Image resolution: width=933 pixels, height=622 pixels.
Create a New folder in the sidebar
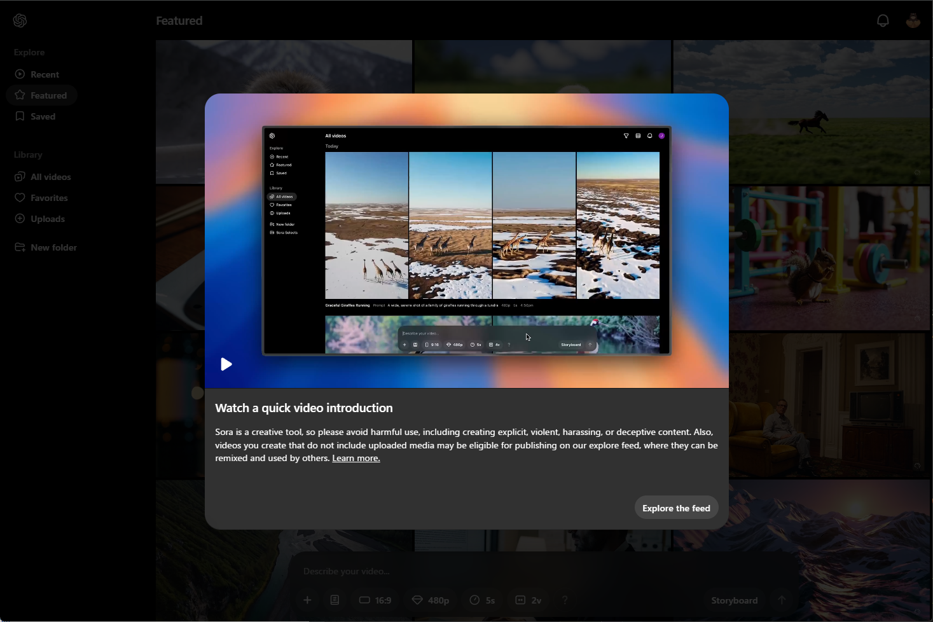tap(46, 247)
